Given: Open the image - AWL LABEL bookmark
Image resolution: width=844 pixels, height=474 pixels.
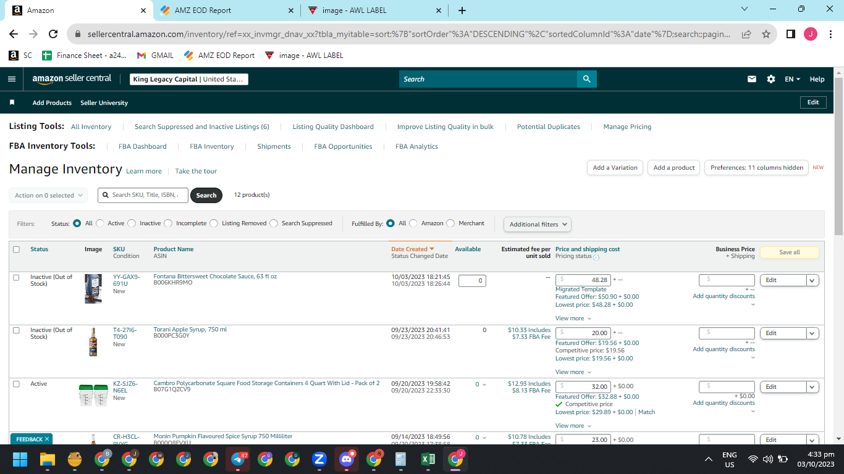Looking at the screenshot, I should [x=304, y=56].
